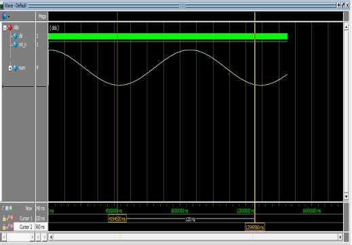352x245 pixels.
Task: Select the dds group label
Action: 16,28
